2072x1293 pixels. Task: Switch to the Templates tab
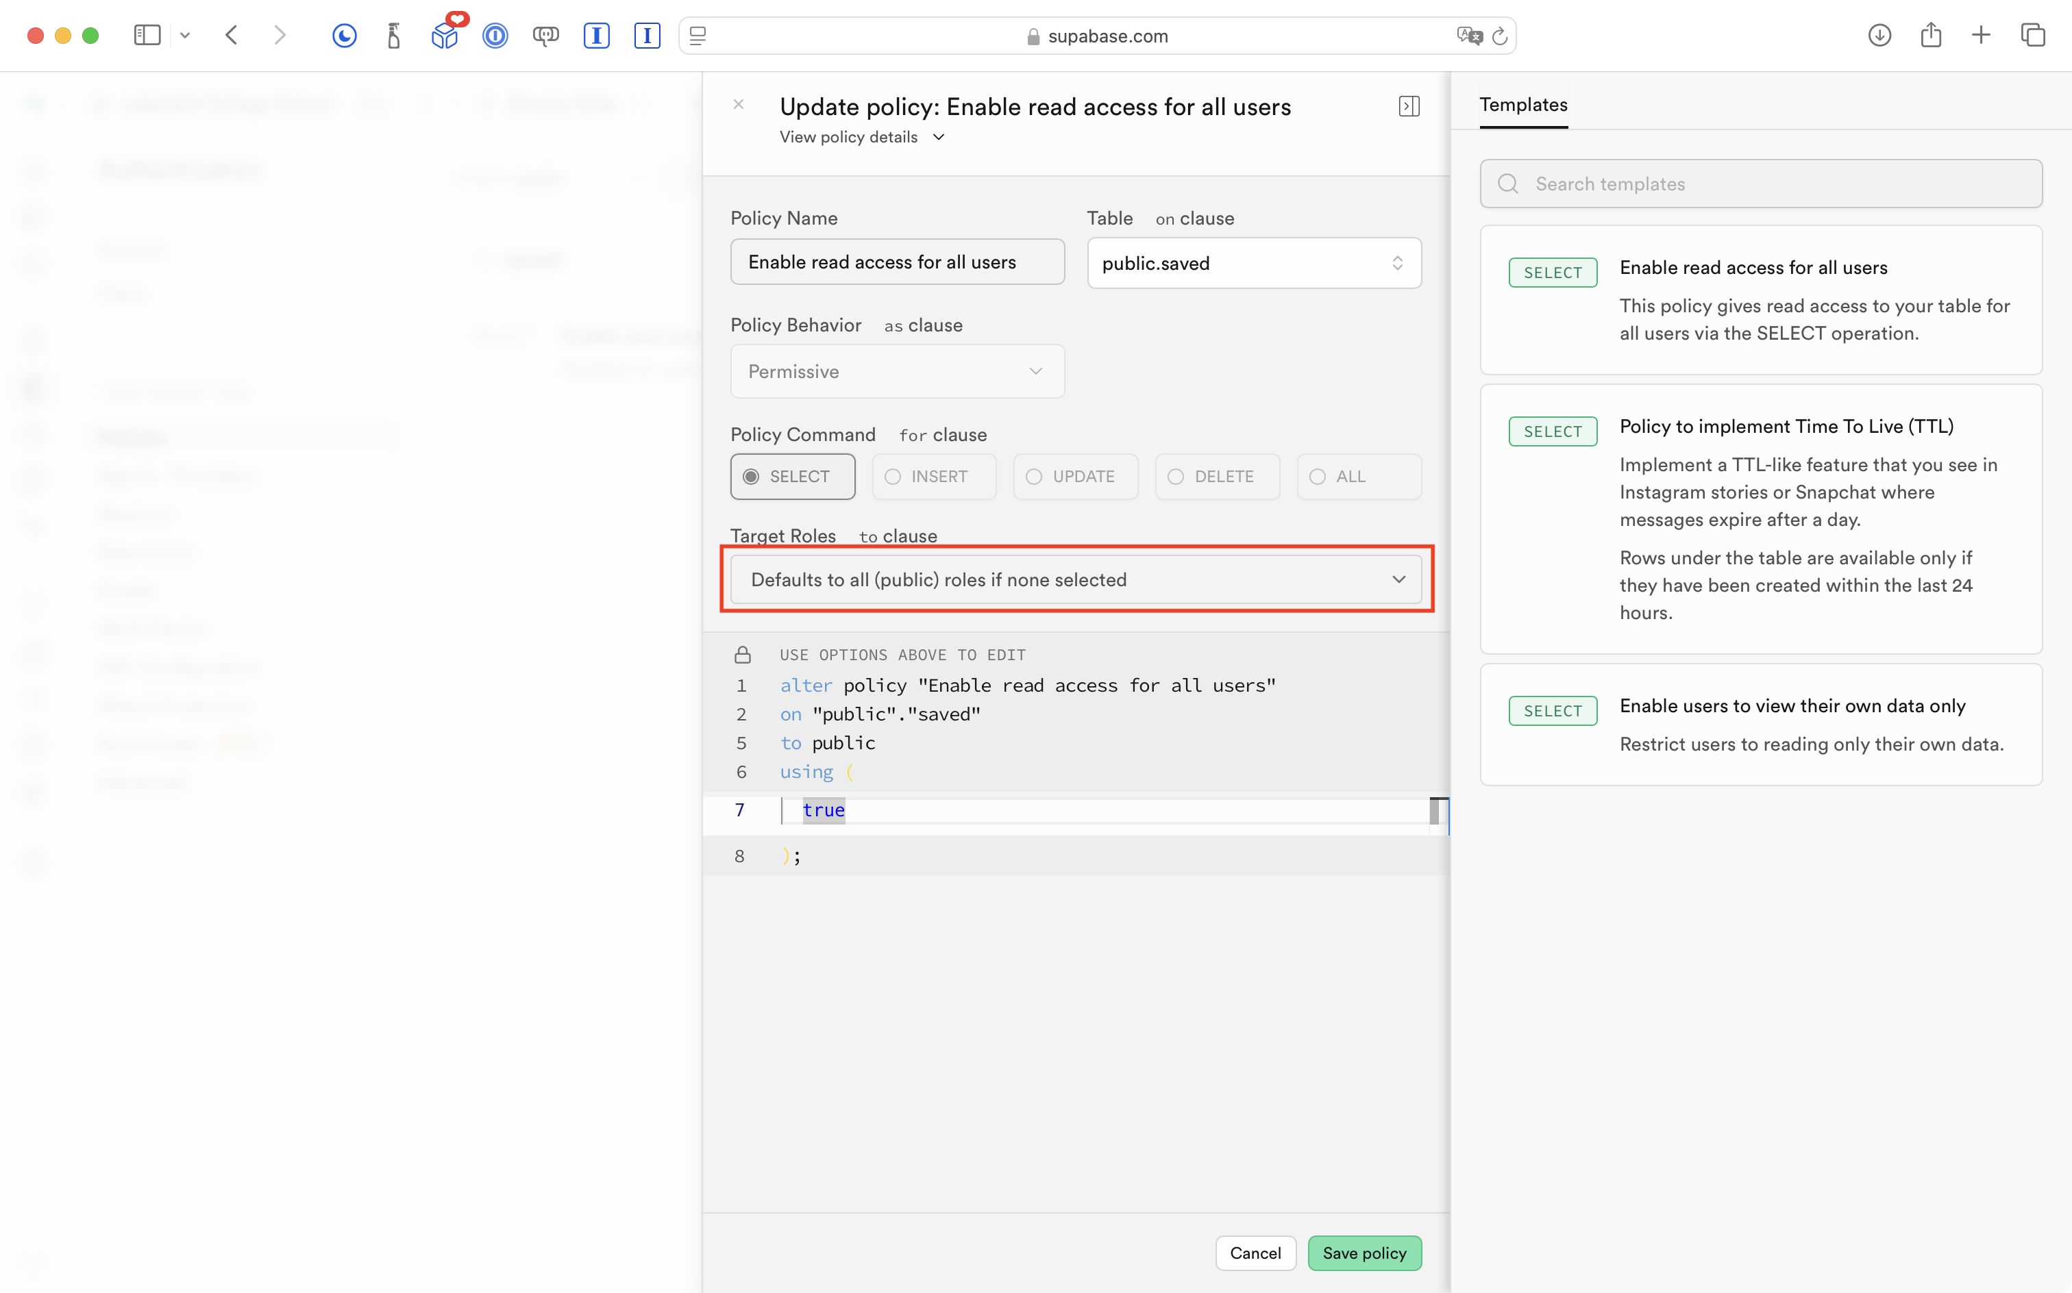(1522, 105)
